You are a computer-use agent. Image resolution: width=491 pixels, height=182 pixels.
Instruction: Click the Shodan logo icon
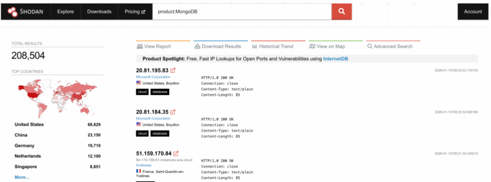[13, 11]
